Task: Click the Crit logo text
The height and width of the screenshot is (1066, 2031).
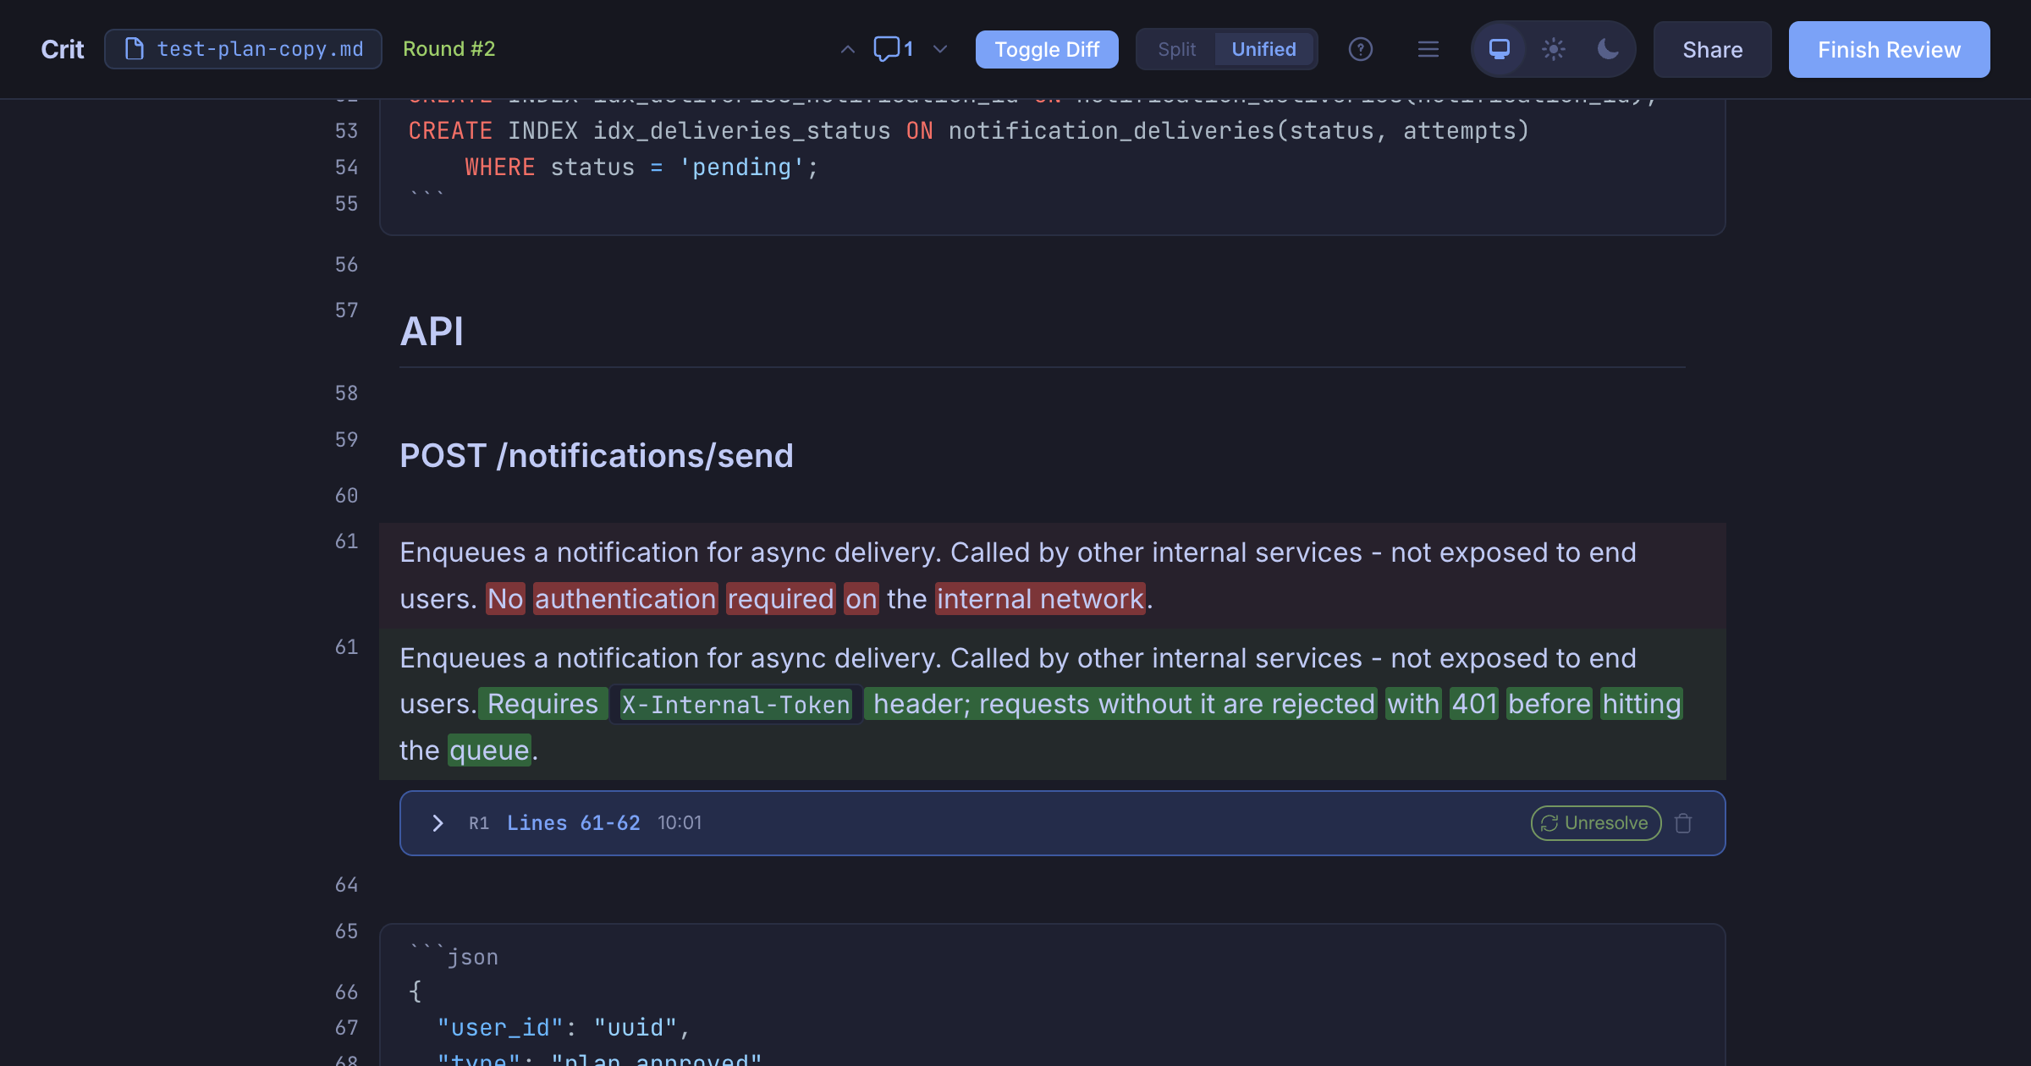Action: coord(63,49)
